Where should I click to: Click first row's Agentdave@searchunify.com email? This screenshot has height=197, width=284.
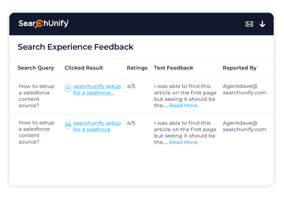tap(245, 90)
